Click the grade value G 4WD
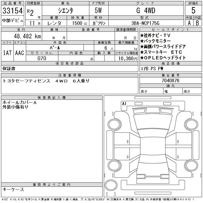 tap(146, 10)
